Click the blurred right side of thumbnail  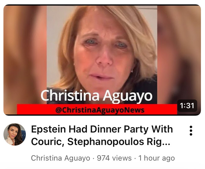179,52
